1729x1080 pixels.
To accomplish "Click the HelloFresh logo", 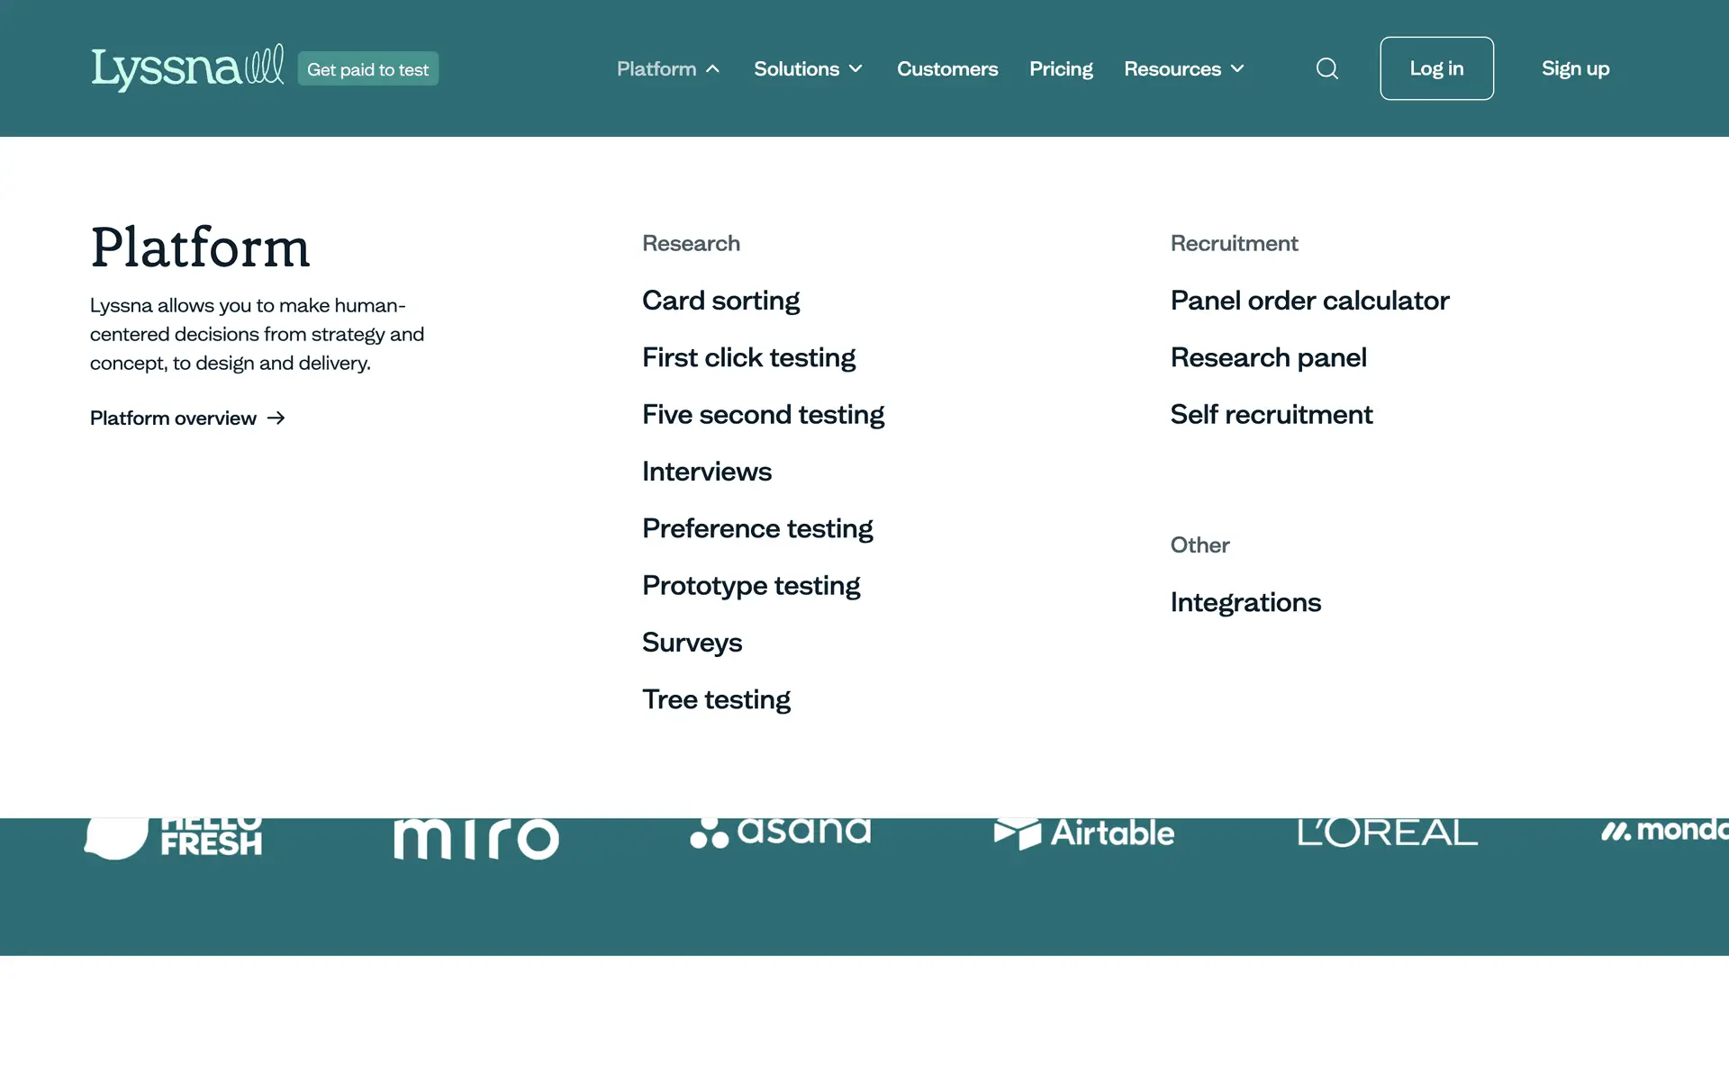I will coord(174,837).
